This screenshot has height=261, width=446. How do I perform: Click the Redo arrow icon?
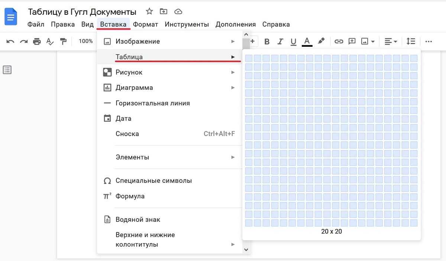click(x=24, y=42)
